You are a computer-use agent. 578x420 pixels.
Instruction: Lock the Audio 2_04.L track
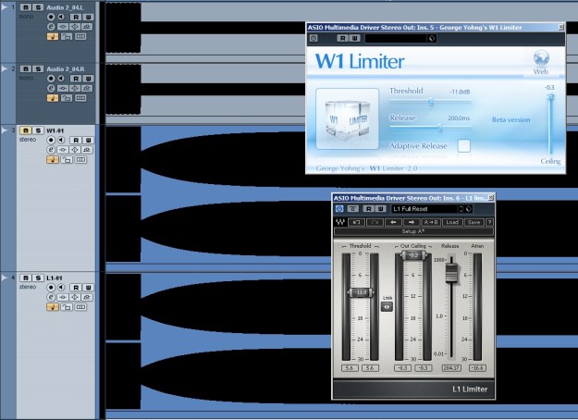67,36
